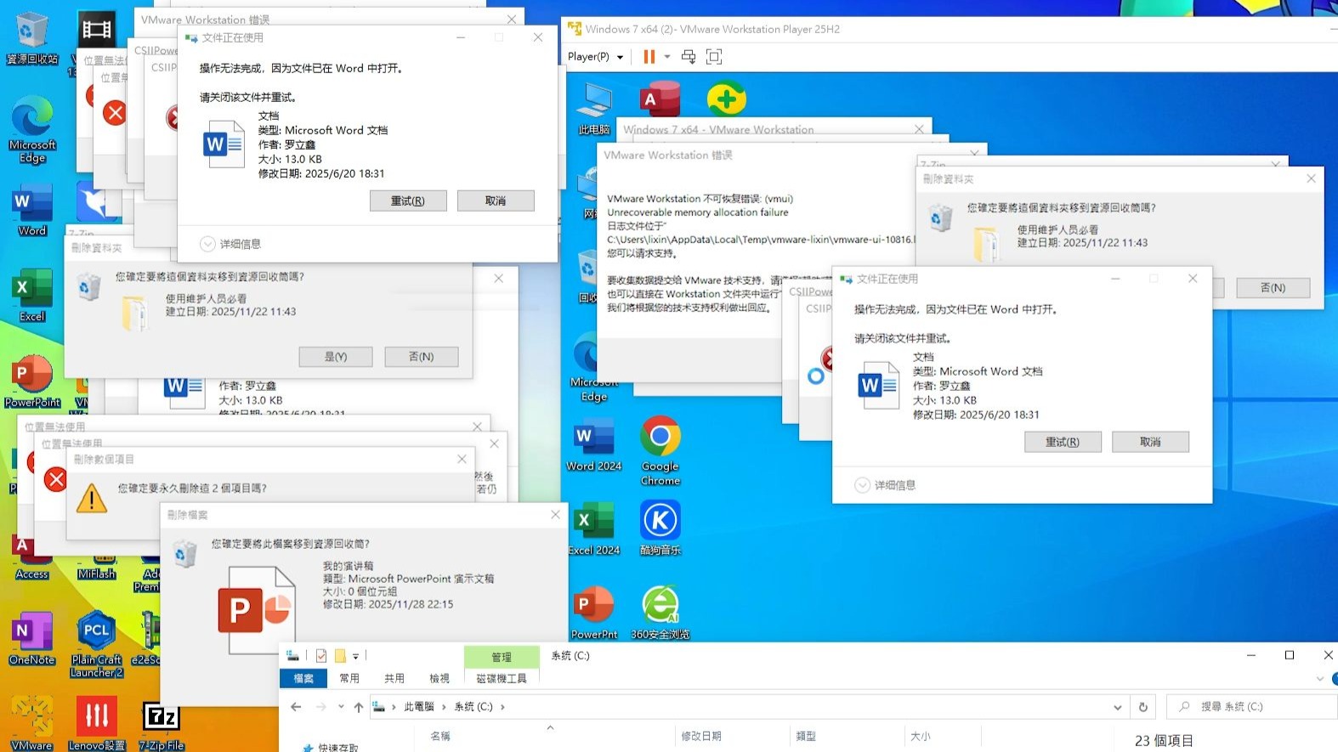Sort files by the 類型 column header
Screen dimensions: 1338x752
coord(806,736)
